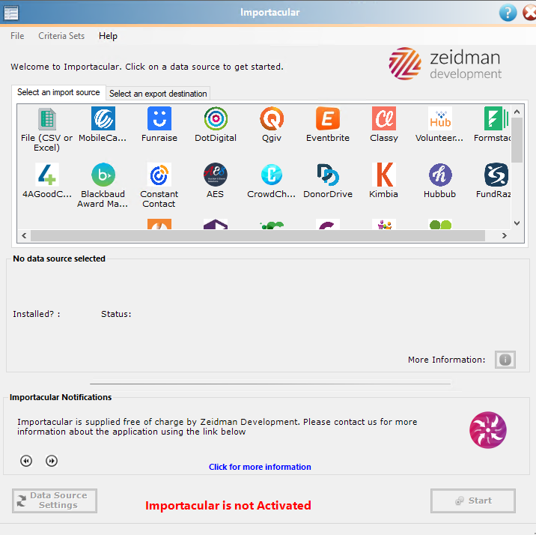This screenshot has height=535, width=536.
Task: Choose Eventbrite as the data source
Action: (x=327, y=124)
